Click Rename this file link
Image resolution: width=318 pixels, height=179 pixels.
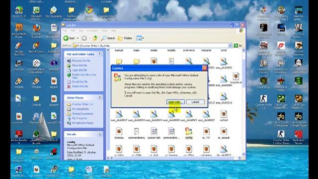pyautogui.click(x=81, y=61)
